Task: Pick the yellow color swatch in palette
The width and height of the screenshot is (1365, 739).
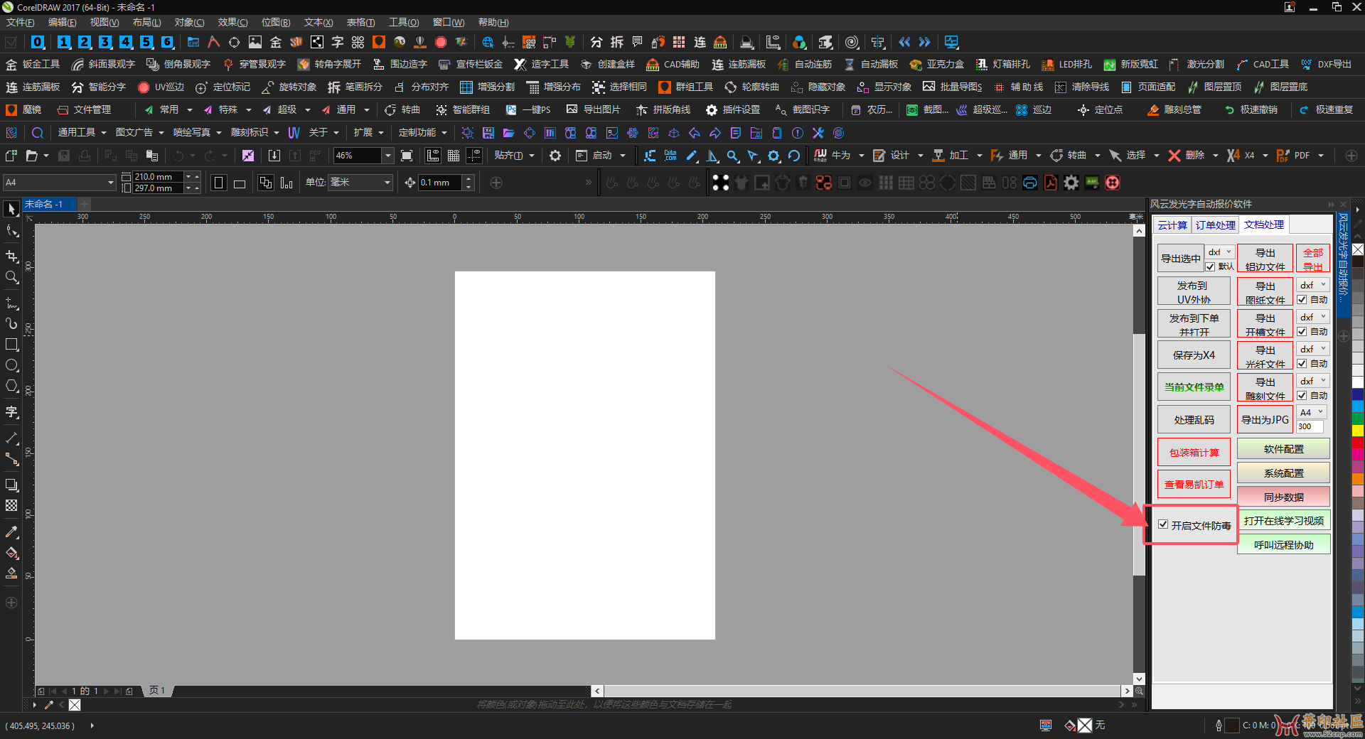Action: click(x=1358, y=429)
